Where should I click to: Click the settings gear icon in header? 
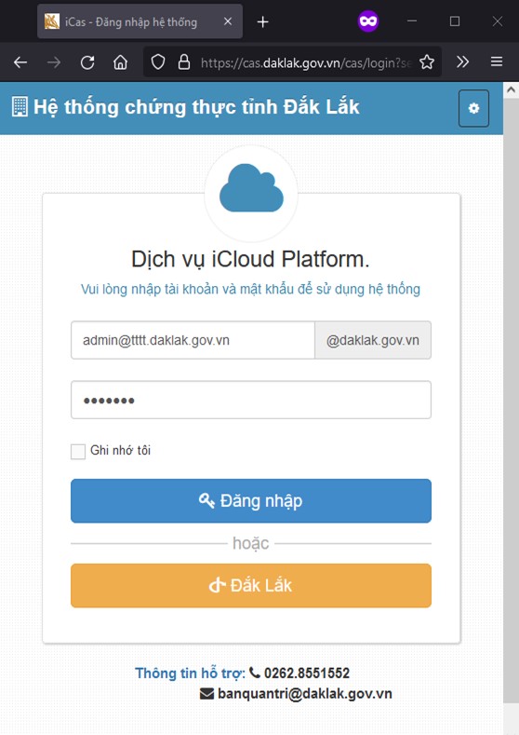(x=473, y=108)
